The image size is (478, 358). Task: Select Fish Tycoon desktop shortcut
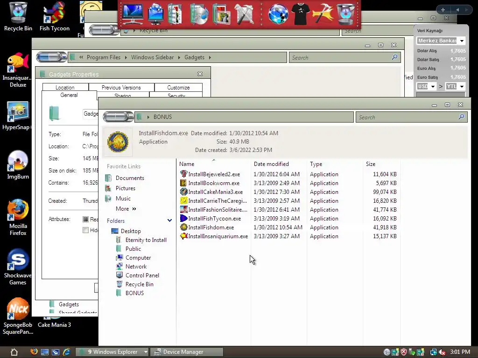tap(54, 16)
